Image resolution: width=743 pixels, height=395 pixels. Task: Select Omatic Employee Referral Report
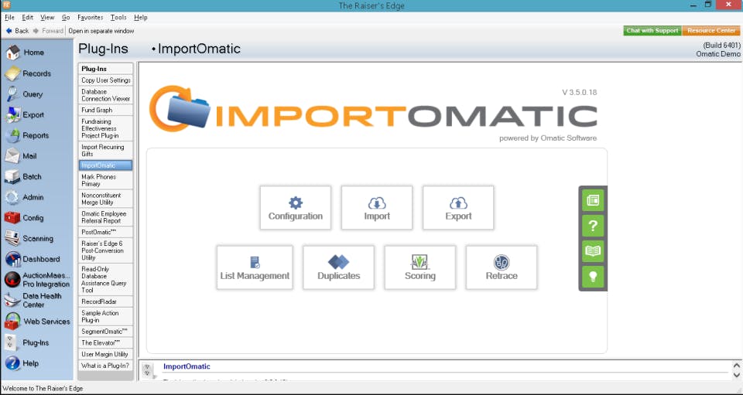coord(106,217)
